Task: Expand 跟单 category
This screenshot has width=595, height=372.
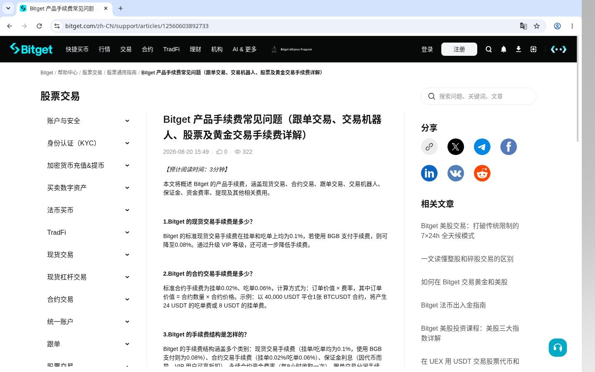Action: tap(88, 344)
